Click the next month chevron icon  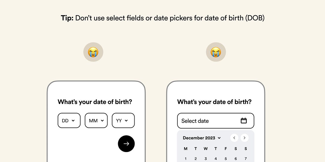click(x=244, y=138)
